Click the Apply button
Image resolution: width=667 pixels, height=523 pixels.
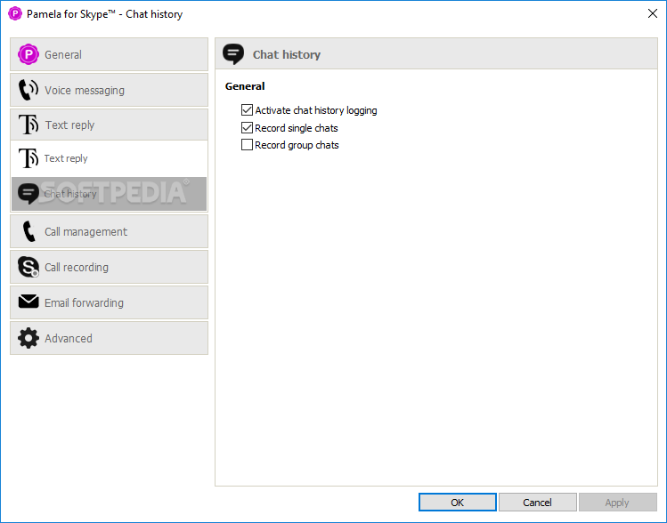click(x=617, y=503)
